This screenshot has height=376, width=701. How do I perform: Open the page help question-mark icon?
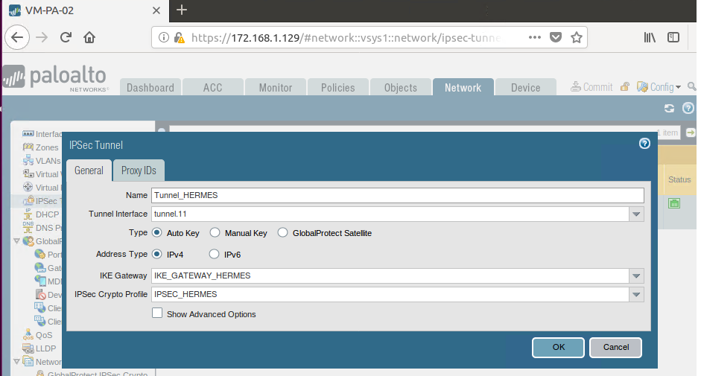pos(688,108)
